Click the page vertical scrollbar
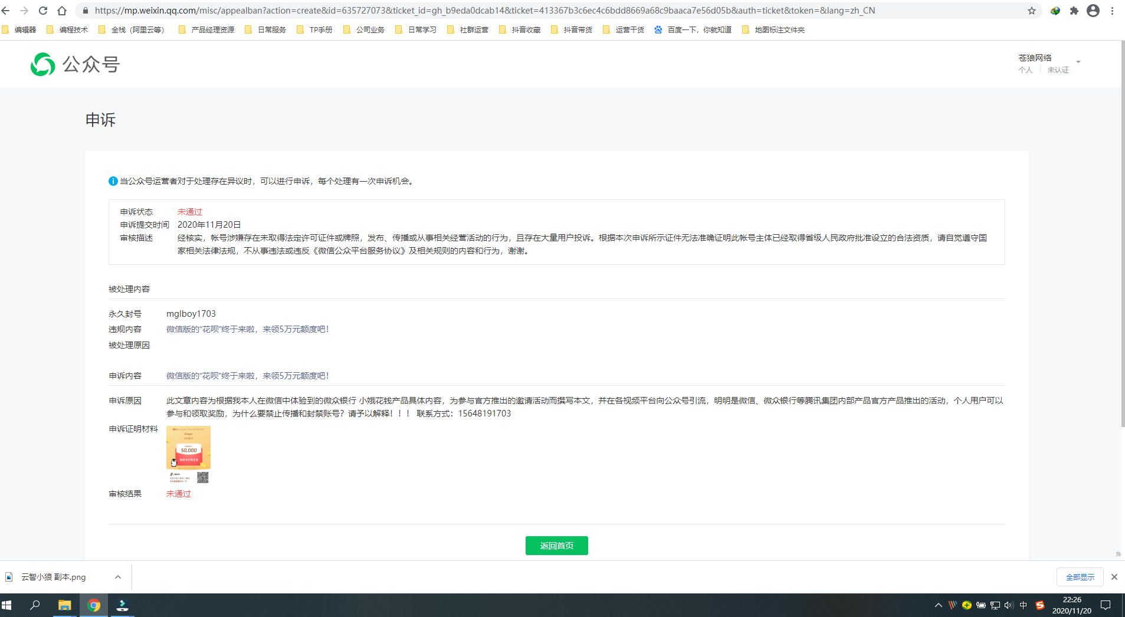The width and height of the screenshot is (1125, 617). point(1123,234)
